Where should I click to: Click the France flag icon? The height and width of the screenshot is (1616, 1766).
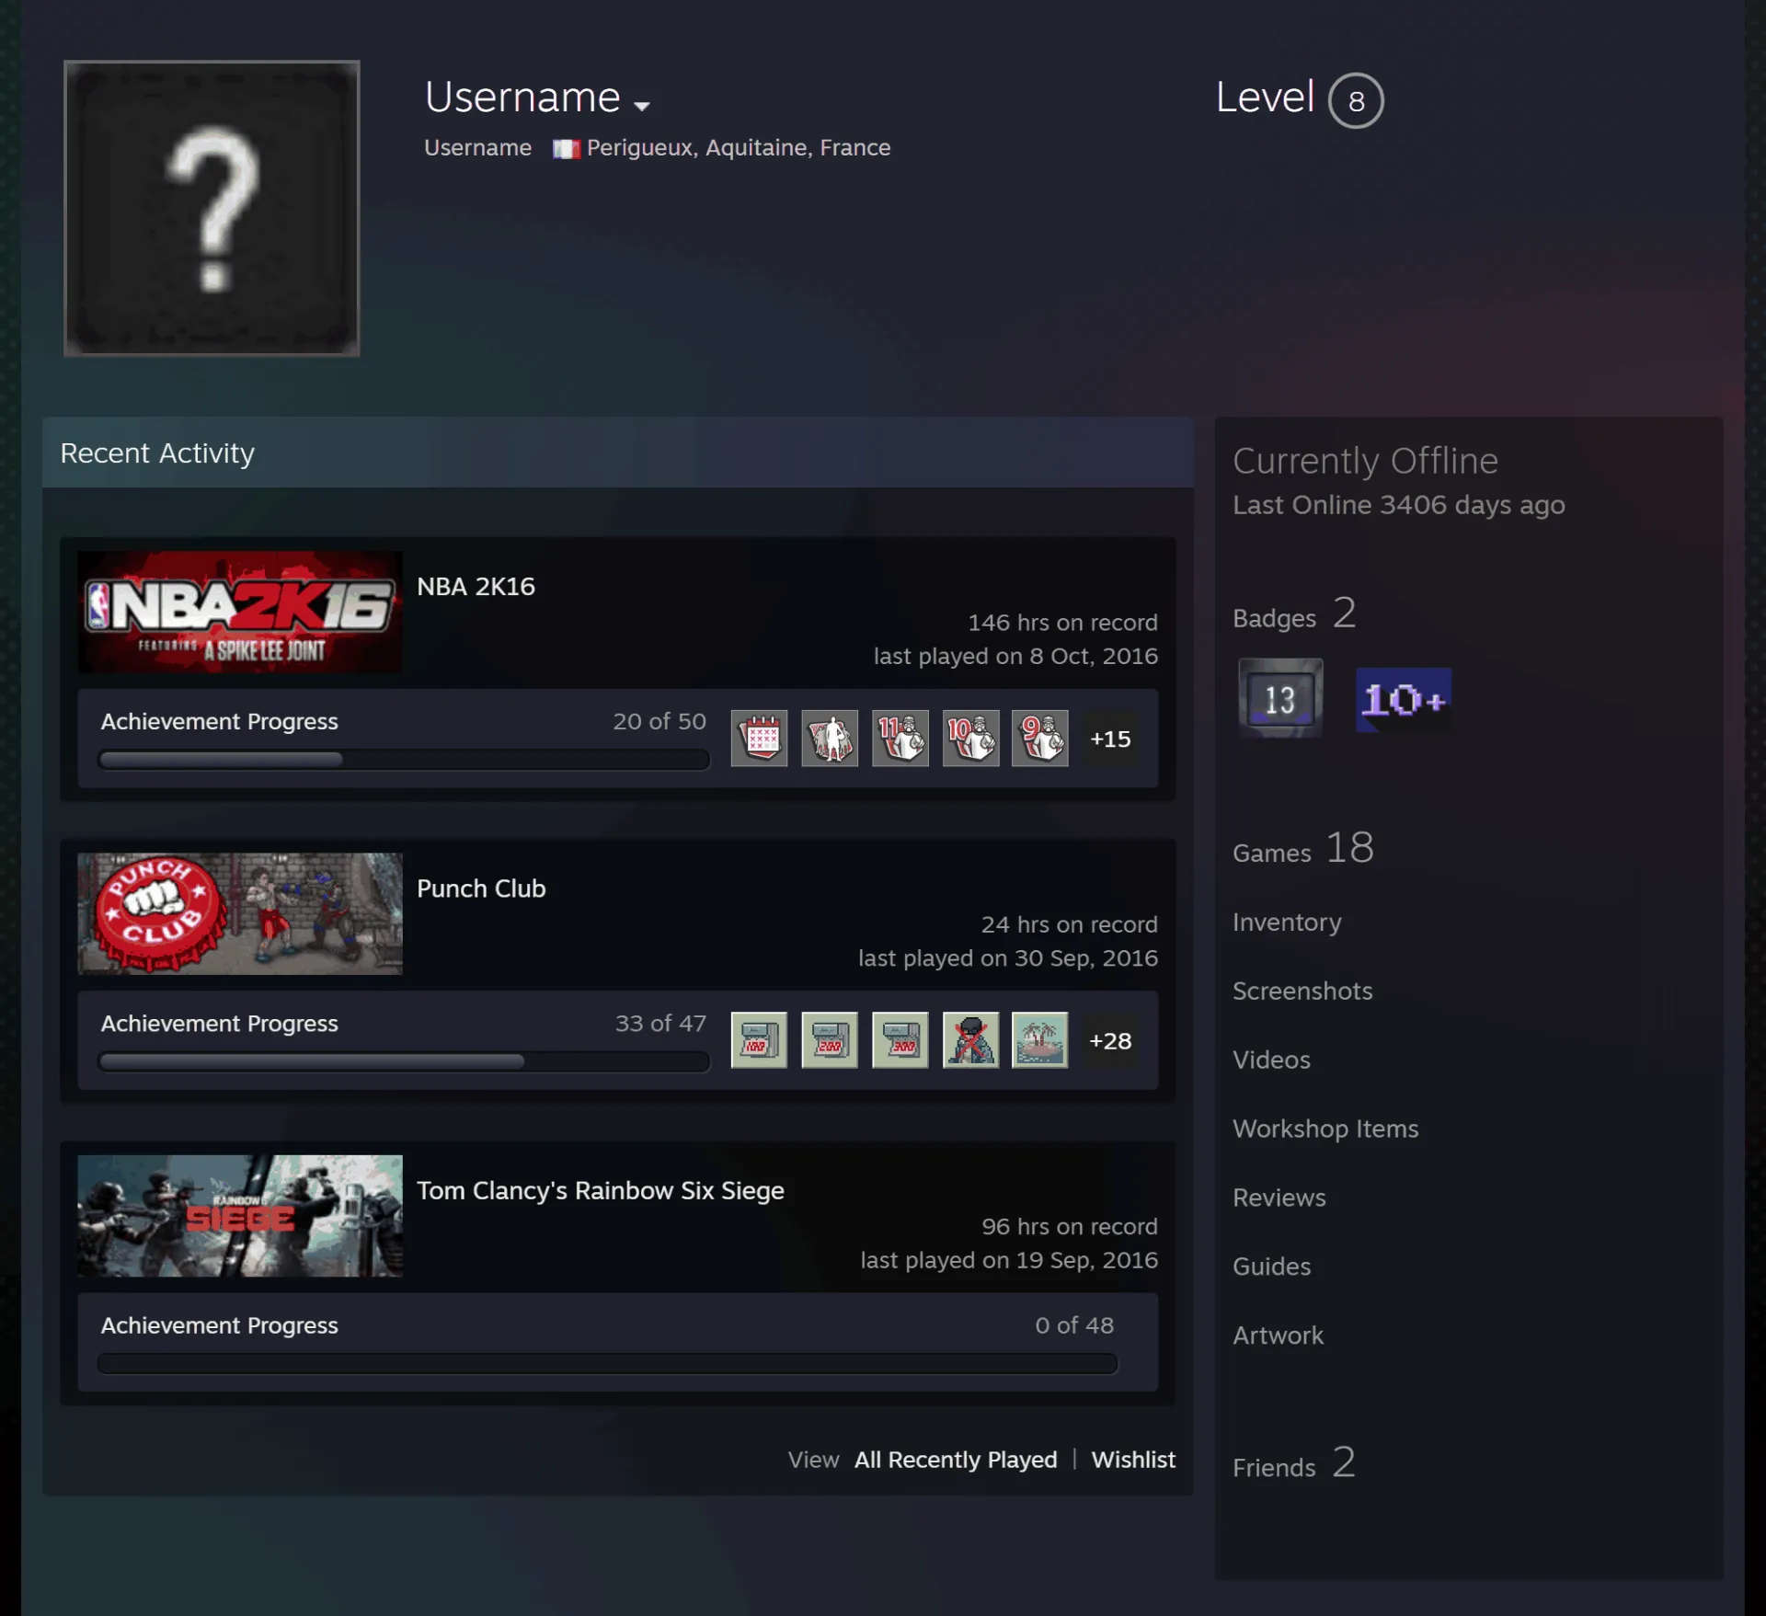566,149
